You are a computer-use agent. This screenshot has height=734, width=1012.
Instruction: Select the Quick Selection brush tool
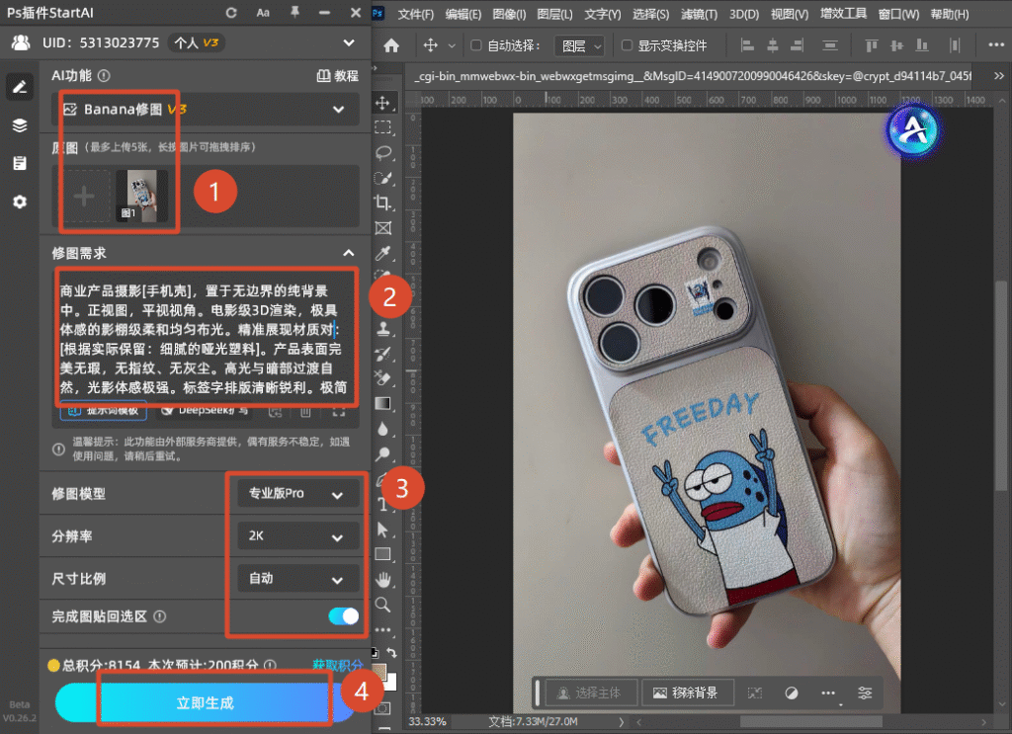(382, 178)
